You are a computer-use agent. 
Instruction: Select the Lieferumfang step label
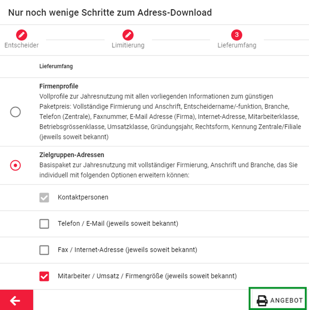point(237,45)
